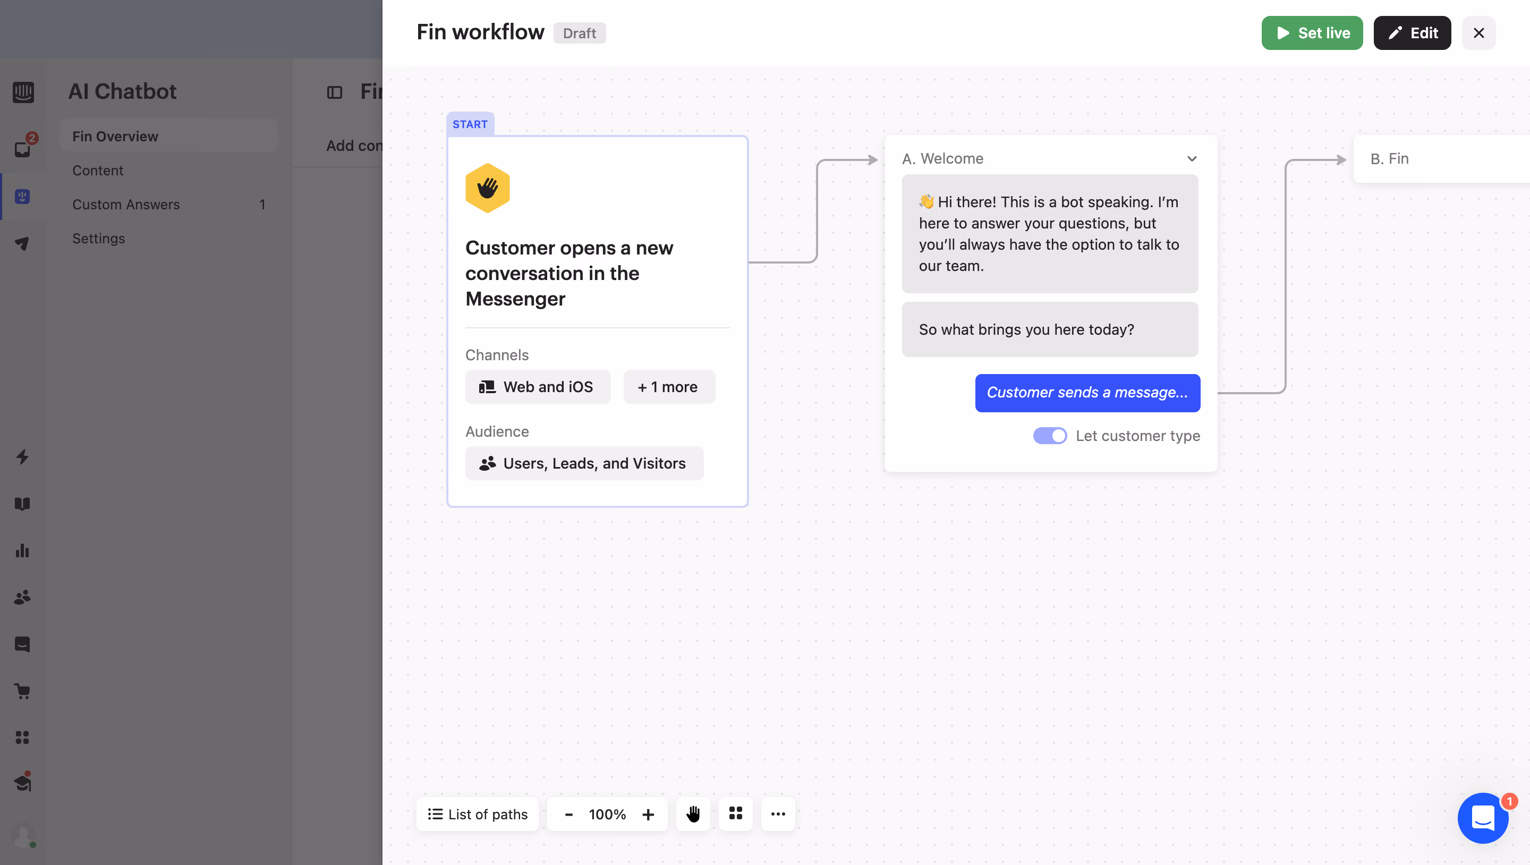
Task: Select Fin Overview in the menu
Action: click(169, 136)
